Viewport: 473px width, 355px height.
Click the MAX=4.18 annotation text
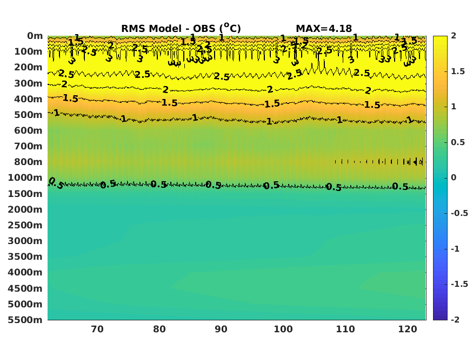click(324, 29)
